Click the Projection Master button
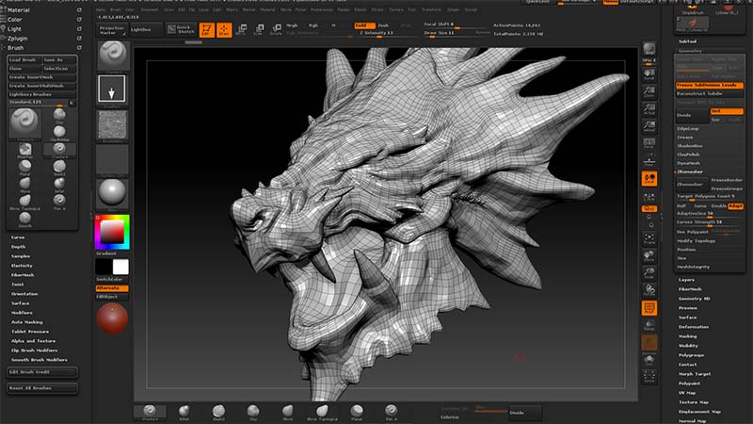This screenshot has width=753, height=424. (x=111, y=29)
